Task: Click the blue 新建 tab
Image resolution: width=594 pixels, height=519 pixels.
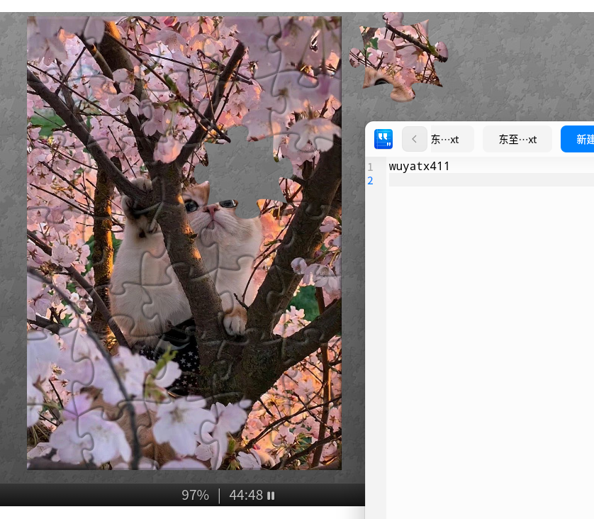Action: [x=581, y=140]
